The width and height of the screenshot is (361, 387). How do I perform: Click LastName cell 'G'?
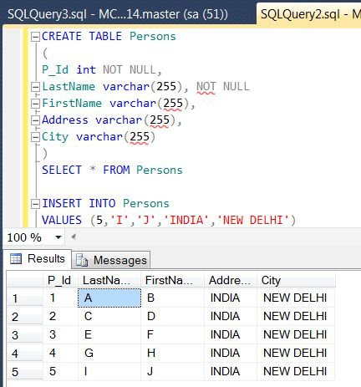point(109,353)
